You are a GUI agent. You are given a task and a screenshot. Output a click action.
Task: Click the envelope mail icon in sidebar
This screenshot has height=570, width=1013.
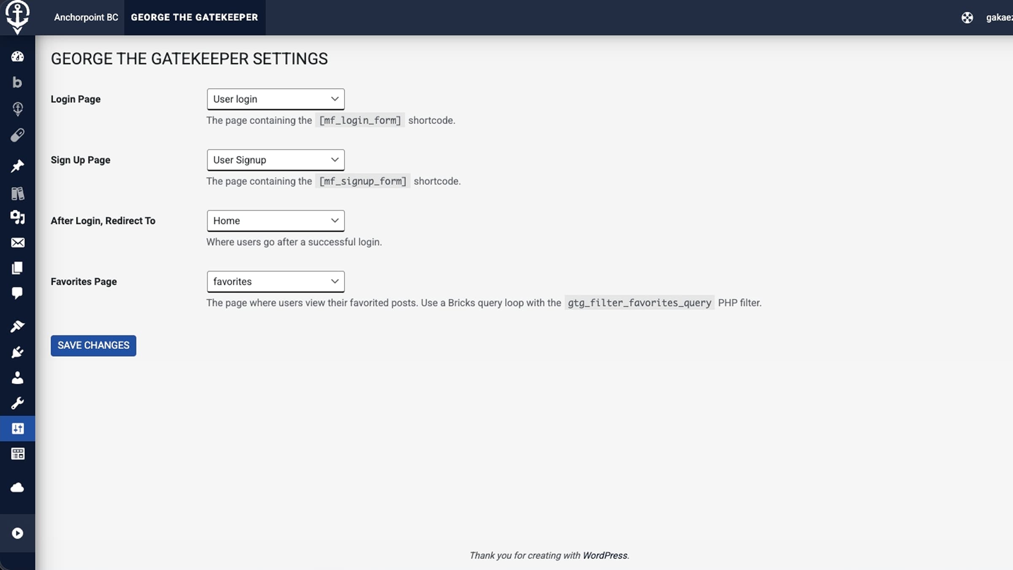click(x=17, y=243)
